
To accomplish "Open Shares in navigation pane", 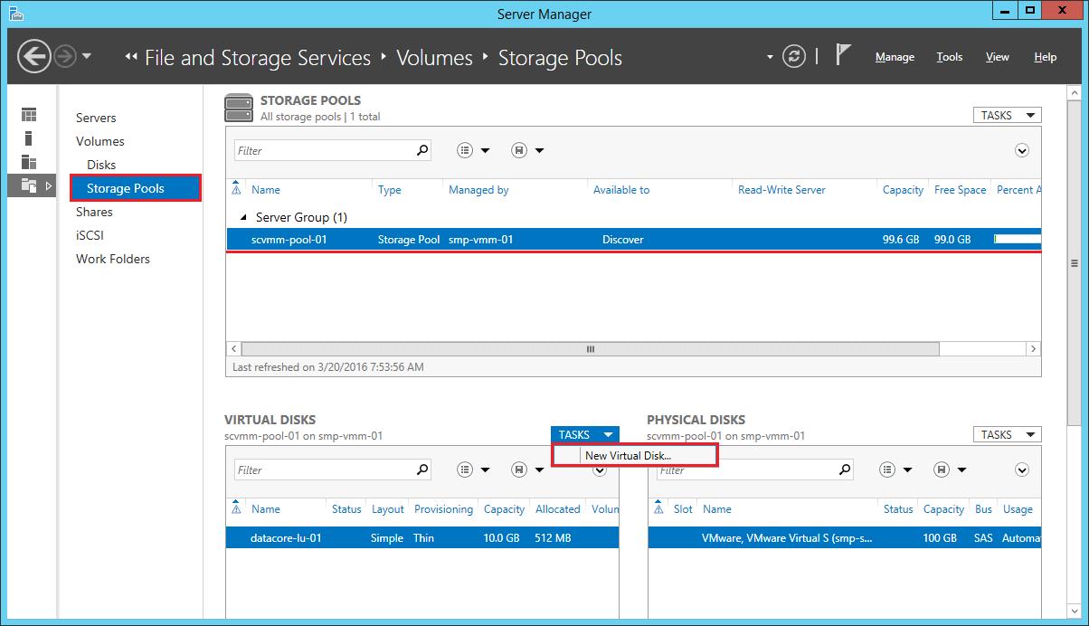I will coord(94,212).
